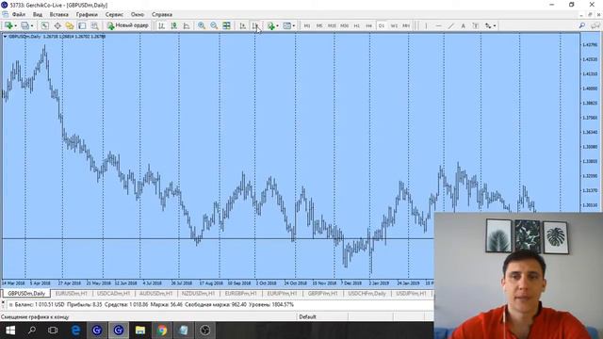Expand the templates dropdown arrow
603x339 pixels.
pyautogui.click(x=294, y=25)
